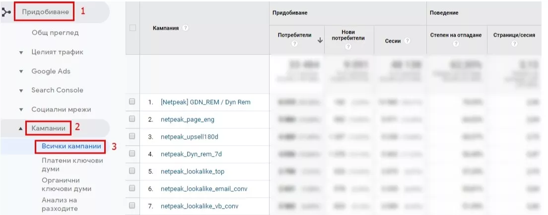548x215 pixels.
Task: Sort by Потребители column header
Action: pos(294,35)
